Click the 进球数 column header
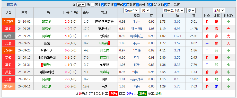This screenshot has height=98, width=237. 228,16
